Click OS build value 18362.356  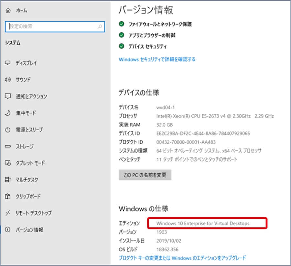coord(167,249)
